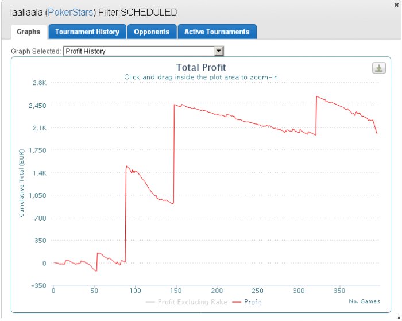Click the profit spike near game 150
This screenshot has width=402, height=321.
coord(175,105)
